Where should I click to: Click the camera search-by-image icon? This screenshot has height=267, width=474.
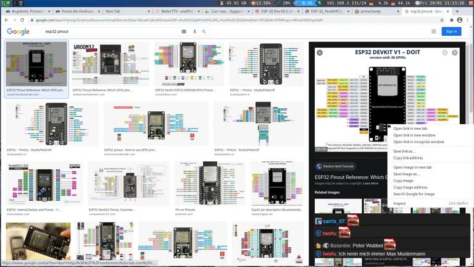coord(184,32)
